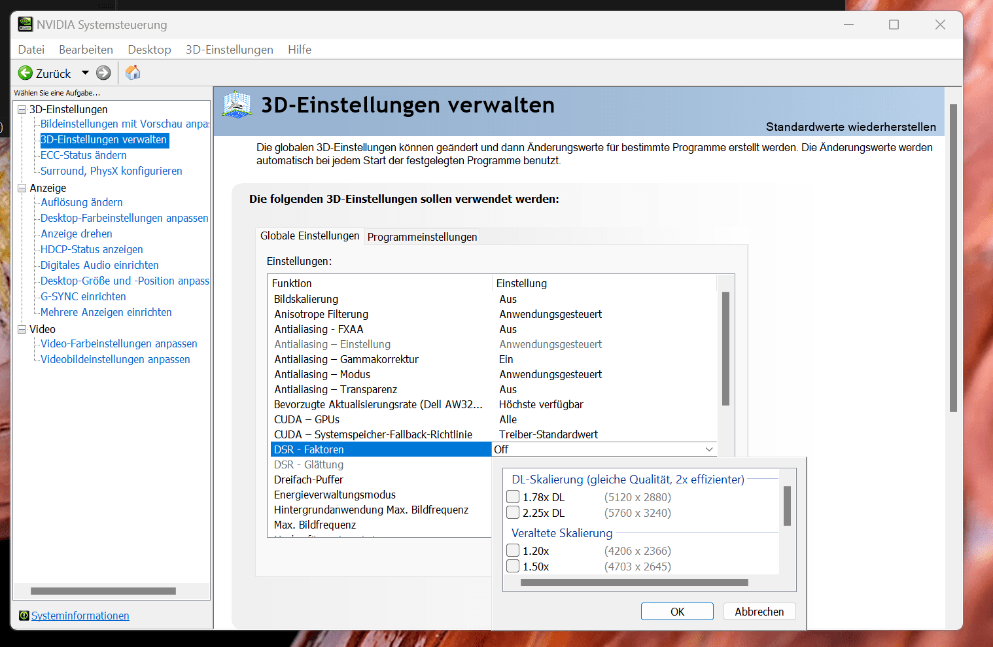
Task: Collapse the 3D-Einstellungen tree node
Action: pos(22,109)
